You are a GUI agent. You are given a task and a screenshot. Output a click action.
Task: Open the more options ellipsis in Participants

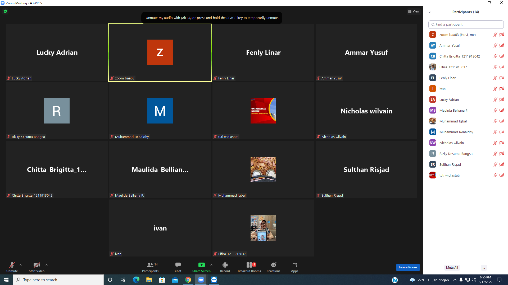484,268
